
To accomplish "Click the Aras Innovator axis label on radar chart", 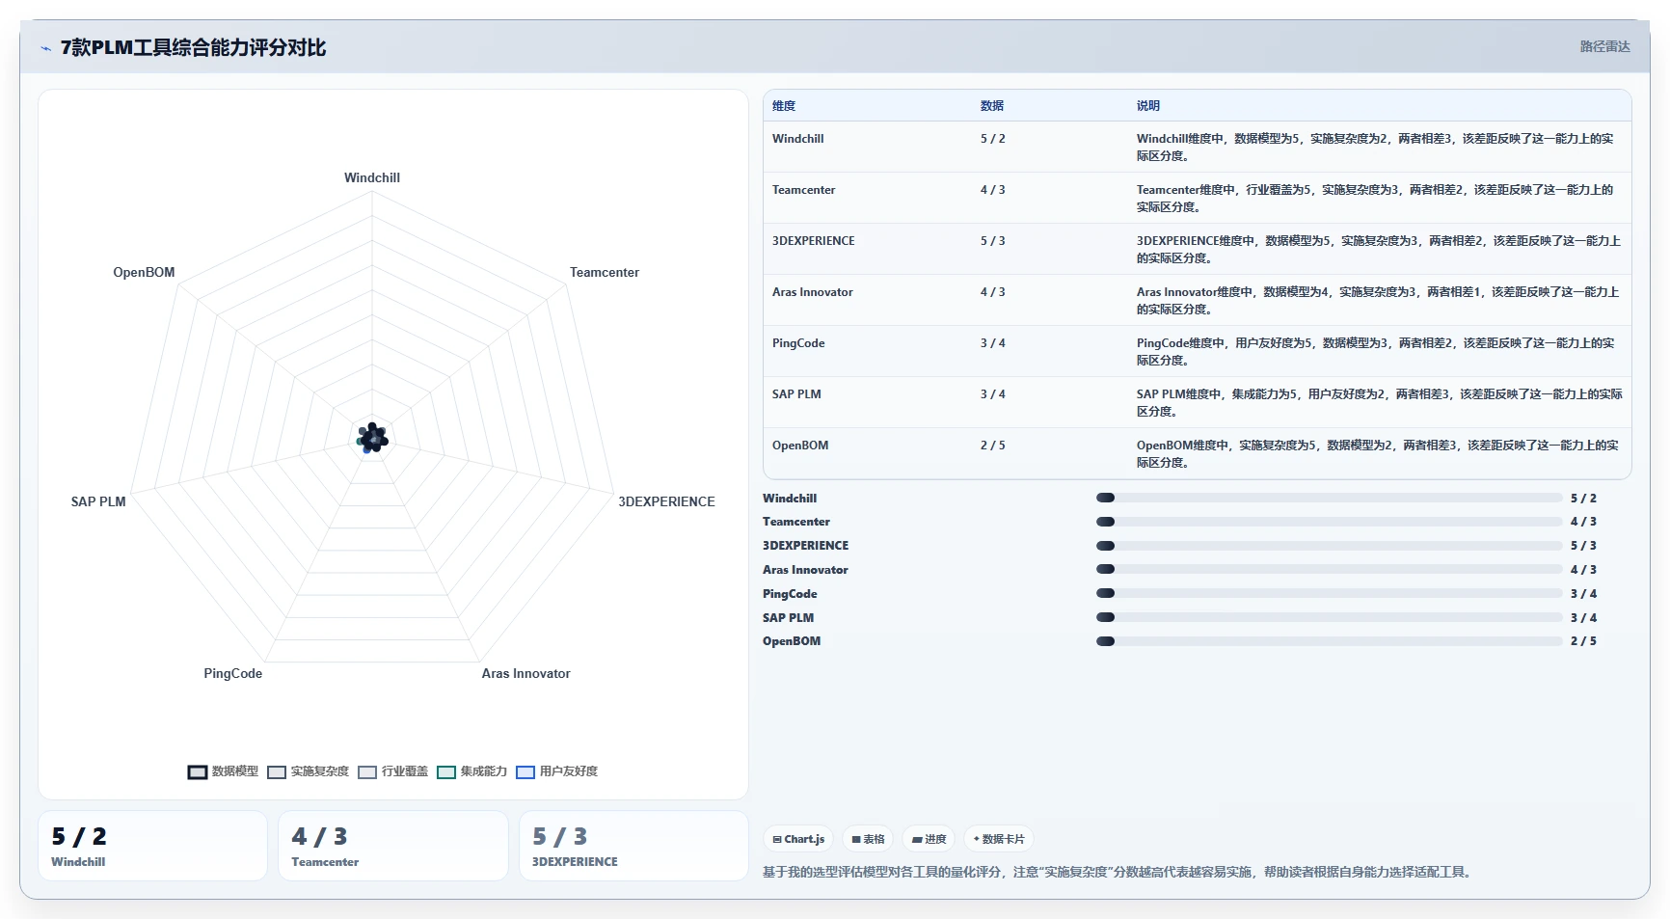I will tap(526, 673).
